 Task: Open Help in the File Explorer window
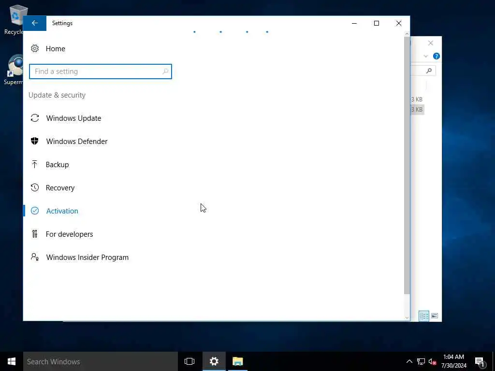(437, 56)
